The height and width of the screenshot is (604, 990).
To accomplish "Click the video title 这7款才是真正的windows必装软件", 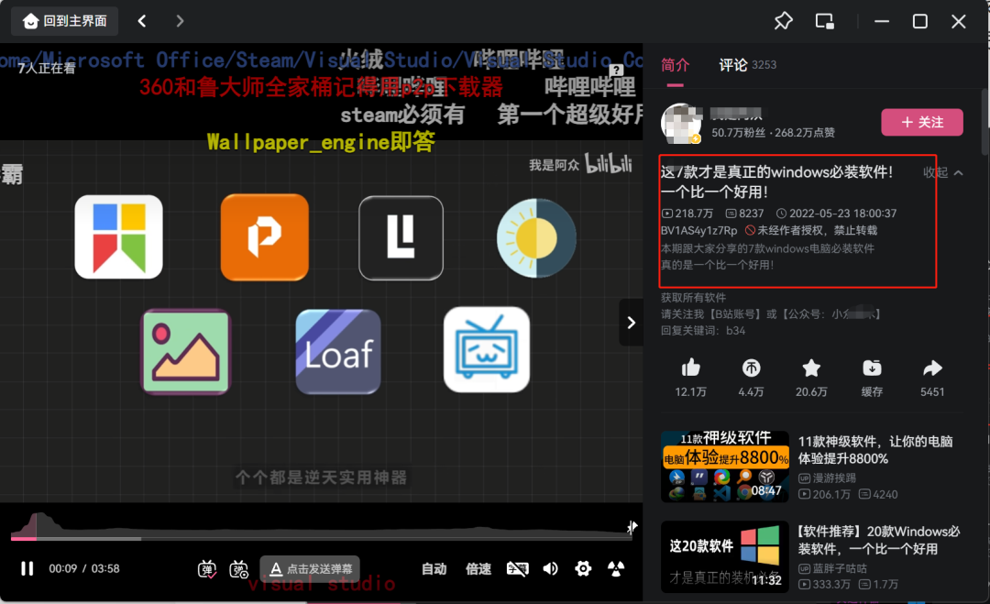I will tap(776, 181).
